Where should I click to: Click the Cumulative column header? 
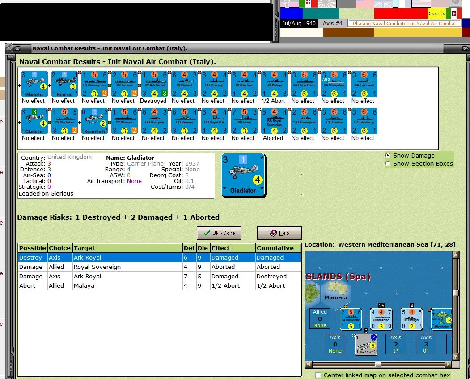coord(278,248)
